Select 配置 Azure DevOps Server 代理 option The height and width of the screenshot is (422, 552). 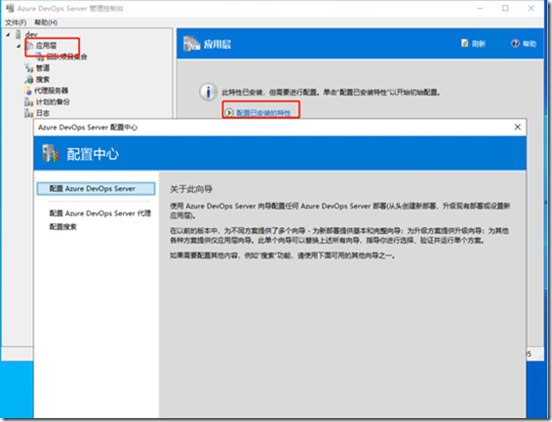pyautogui.click(x=100, y=213)
